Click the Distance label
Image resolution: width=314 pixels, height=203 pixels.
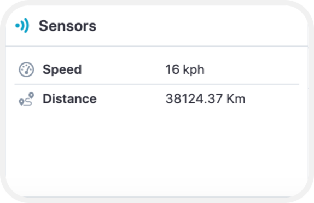pyautogui.click(x=69, y=99)
